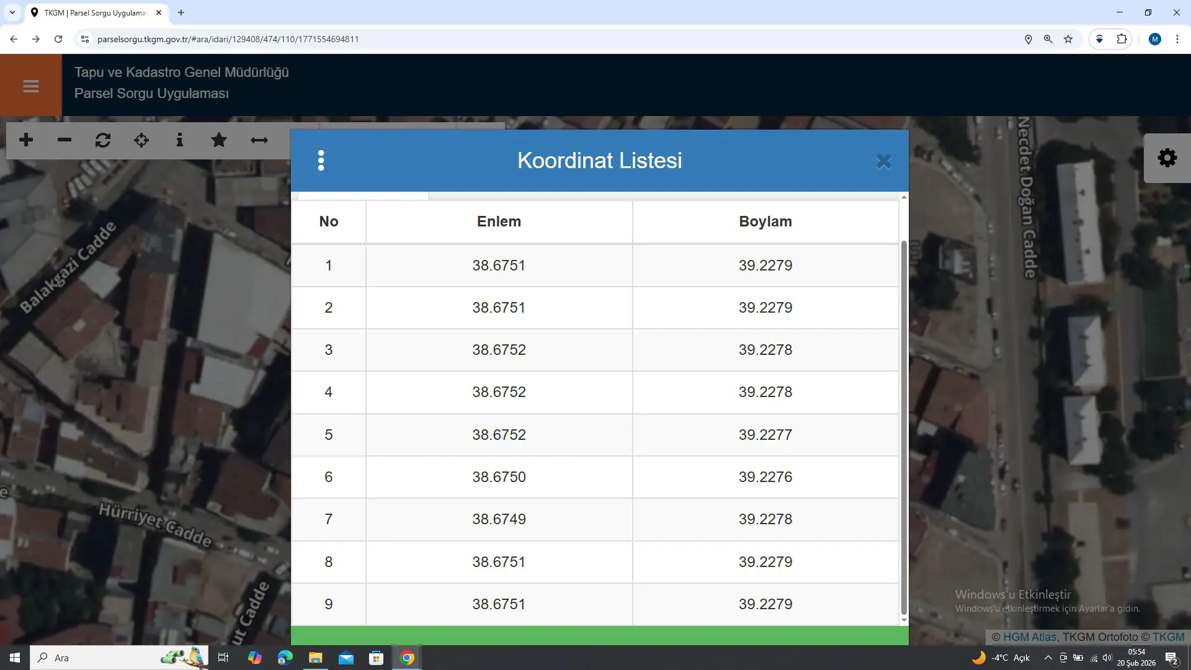
Task: Open the TKGM attribution link
Action: (1168, 637)
